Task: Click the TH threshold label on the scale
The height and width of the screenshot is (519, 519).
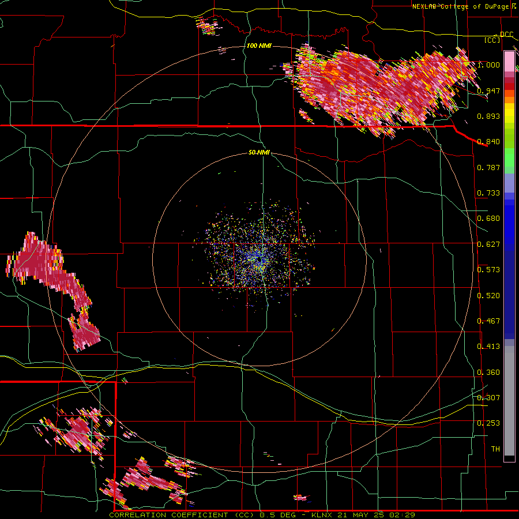Action: (495, 449)
